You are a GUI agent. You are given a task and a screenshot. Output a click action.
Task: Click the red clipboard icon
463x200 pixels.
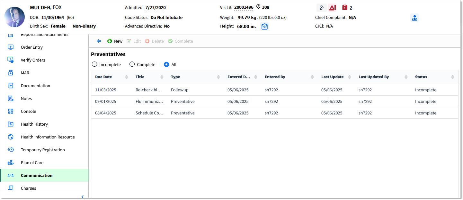345,7
